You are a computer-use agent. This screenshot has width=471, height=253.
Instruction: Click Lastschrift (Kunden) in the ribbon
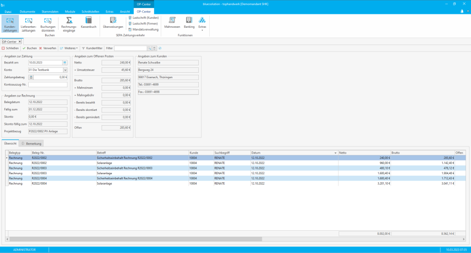coord(143,17)
